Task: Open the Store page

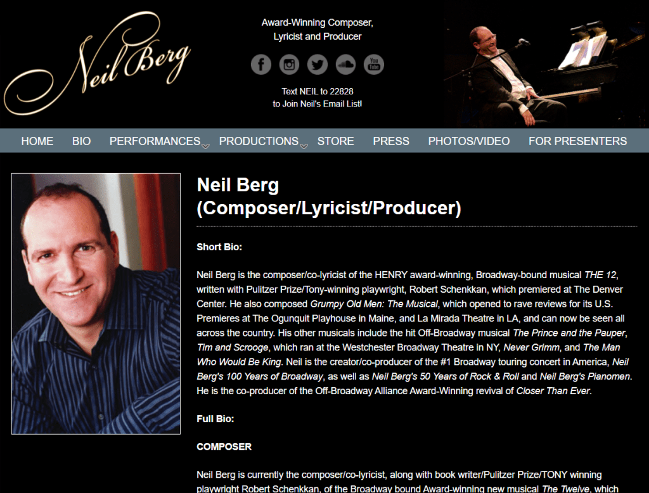Action: point(336,141)
